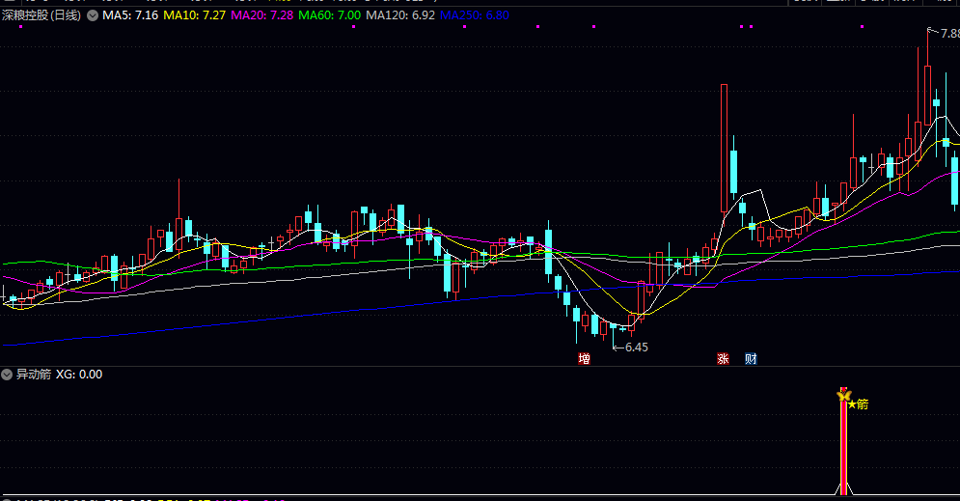Click the 6.45 low price arrow label

(631, 348)
